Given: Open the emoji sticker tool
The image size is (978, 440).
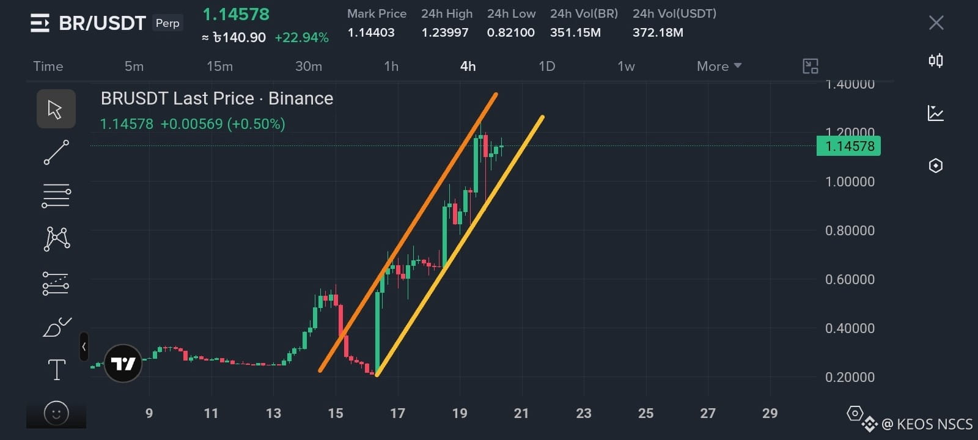Looking at the screenshot, I should (x=56, y=414).
